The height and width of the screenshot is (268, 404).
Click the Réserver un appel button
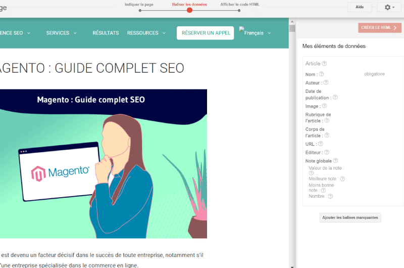206,33
